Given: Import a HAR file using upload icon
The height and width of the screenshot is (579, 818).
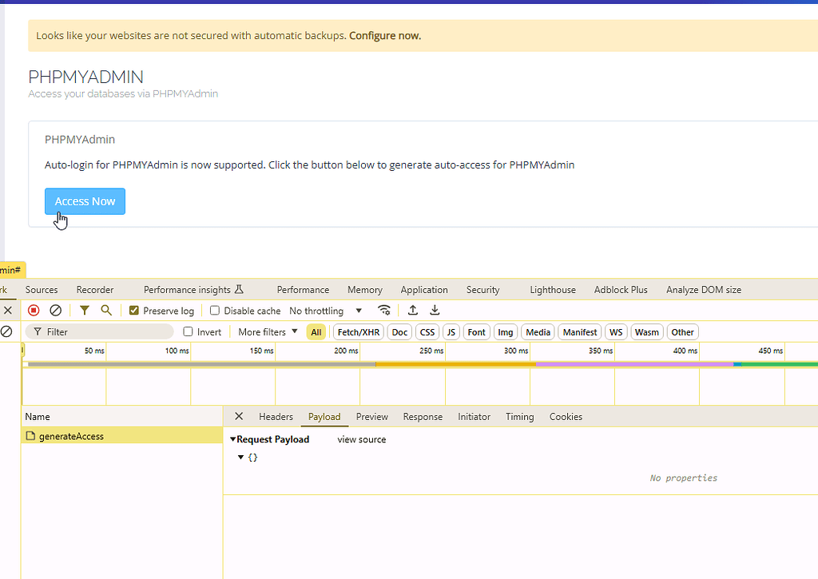Looking at the screenshot, I should 412,310.
